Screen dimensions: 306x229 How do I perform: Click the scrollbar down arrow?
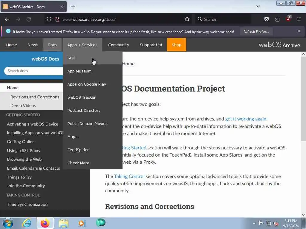tap(303, 215)
